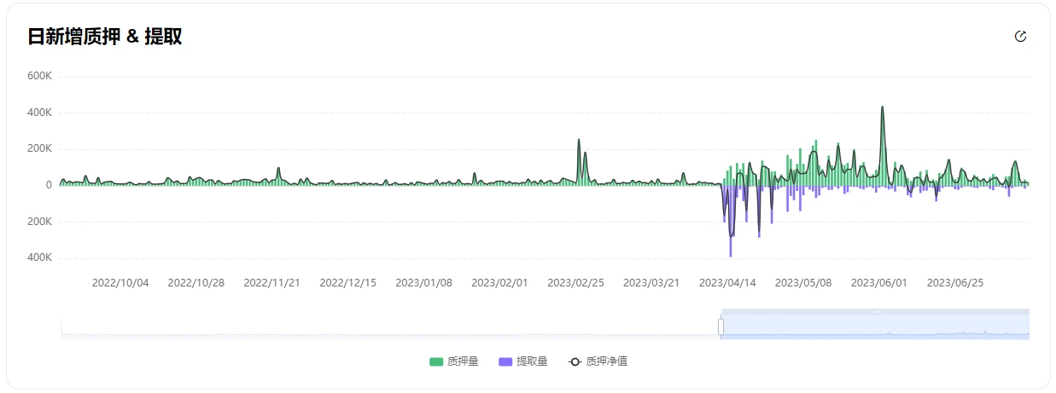Click the 2023/05/08 x-axis date label
The image size is (1056, 393).
pos(802,283)
